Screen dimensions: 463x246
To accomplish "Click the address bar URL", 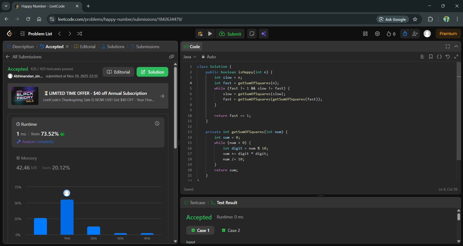I will pyautogui.click(x=120, y=19).
